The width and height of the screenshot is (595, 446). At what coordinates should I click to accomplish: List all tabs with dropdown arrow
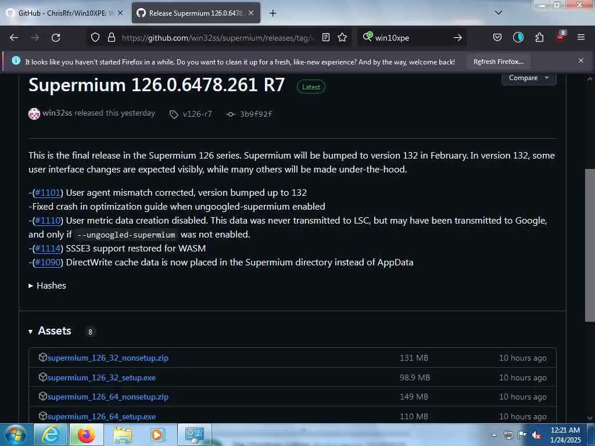(498, 13)
